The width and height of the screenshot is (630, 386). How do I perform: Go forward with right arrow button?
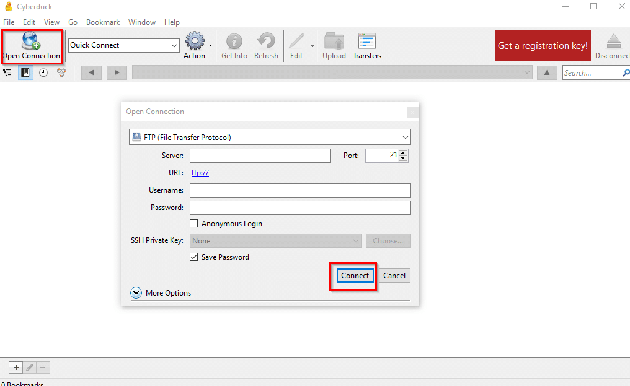pos(117,72)
